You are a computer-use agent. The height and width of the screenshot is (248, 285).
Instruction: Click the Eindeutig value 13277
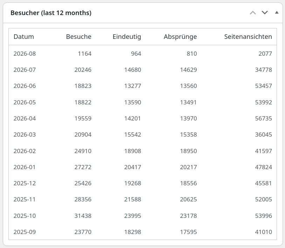tap(133, 86)
